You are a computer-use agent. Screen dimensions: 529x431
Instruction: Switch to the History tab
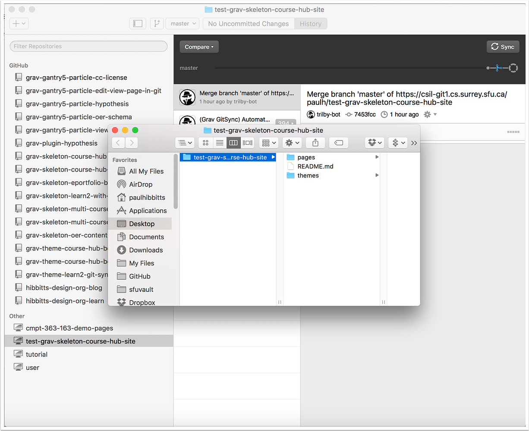311,24
